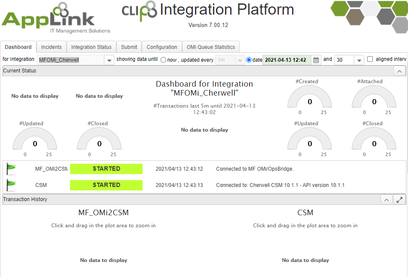This screenshot has height=277, width=408.
Task: Open the Integration Status tab
Action: tap(91, 47)
